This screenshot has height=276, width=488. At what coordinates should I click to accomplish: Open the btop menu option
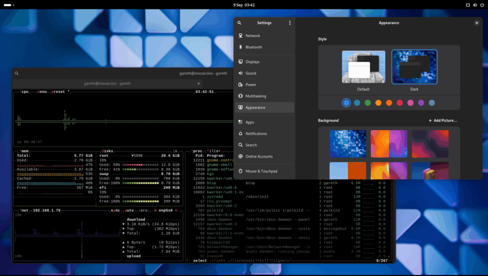(x=42, y=92)
